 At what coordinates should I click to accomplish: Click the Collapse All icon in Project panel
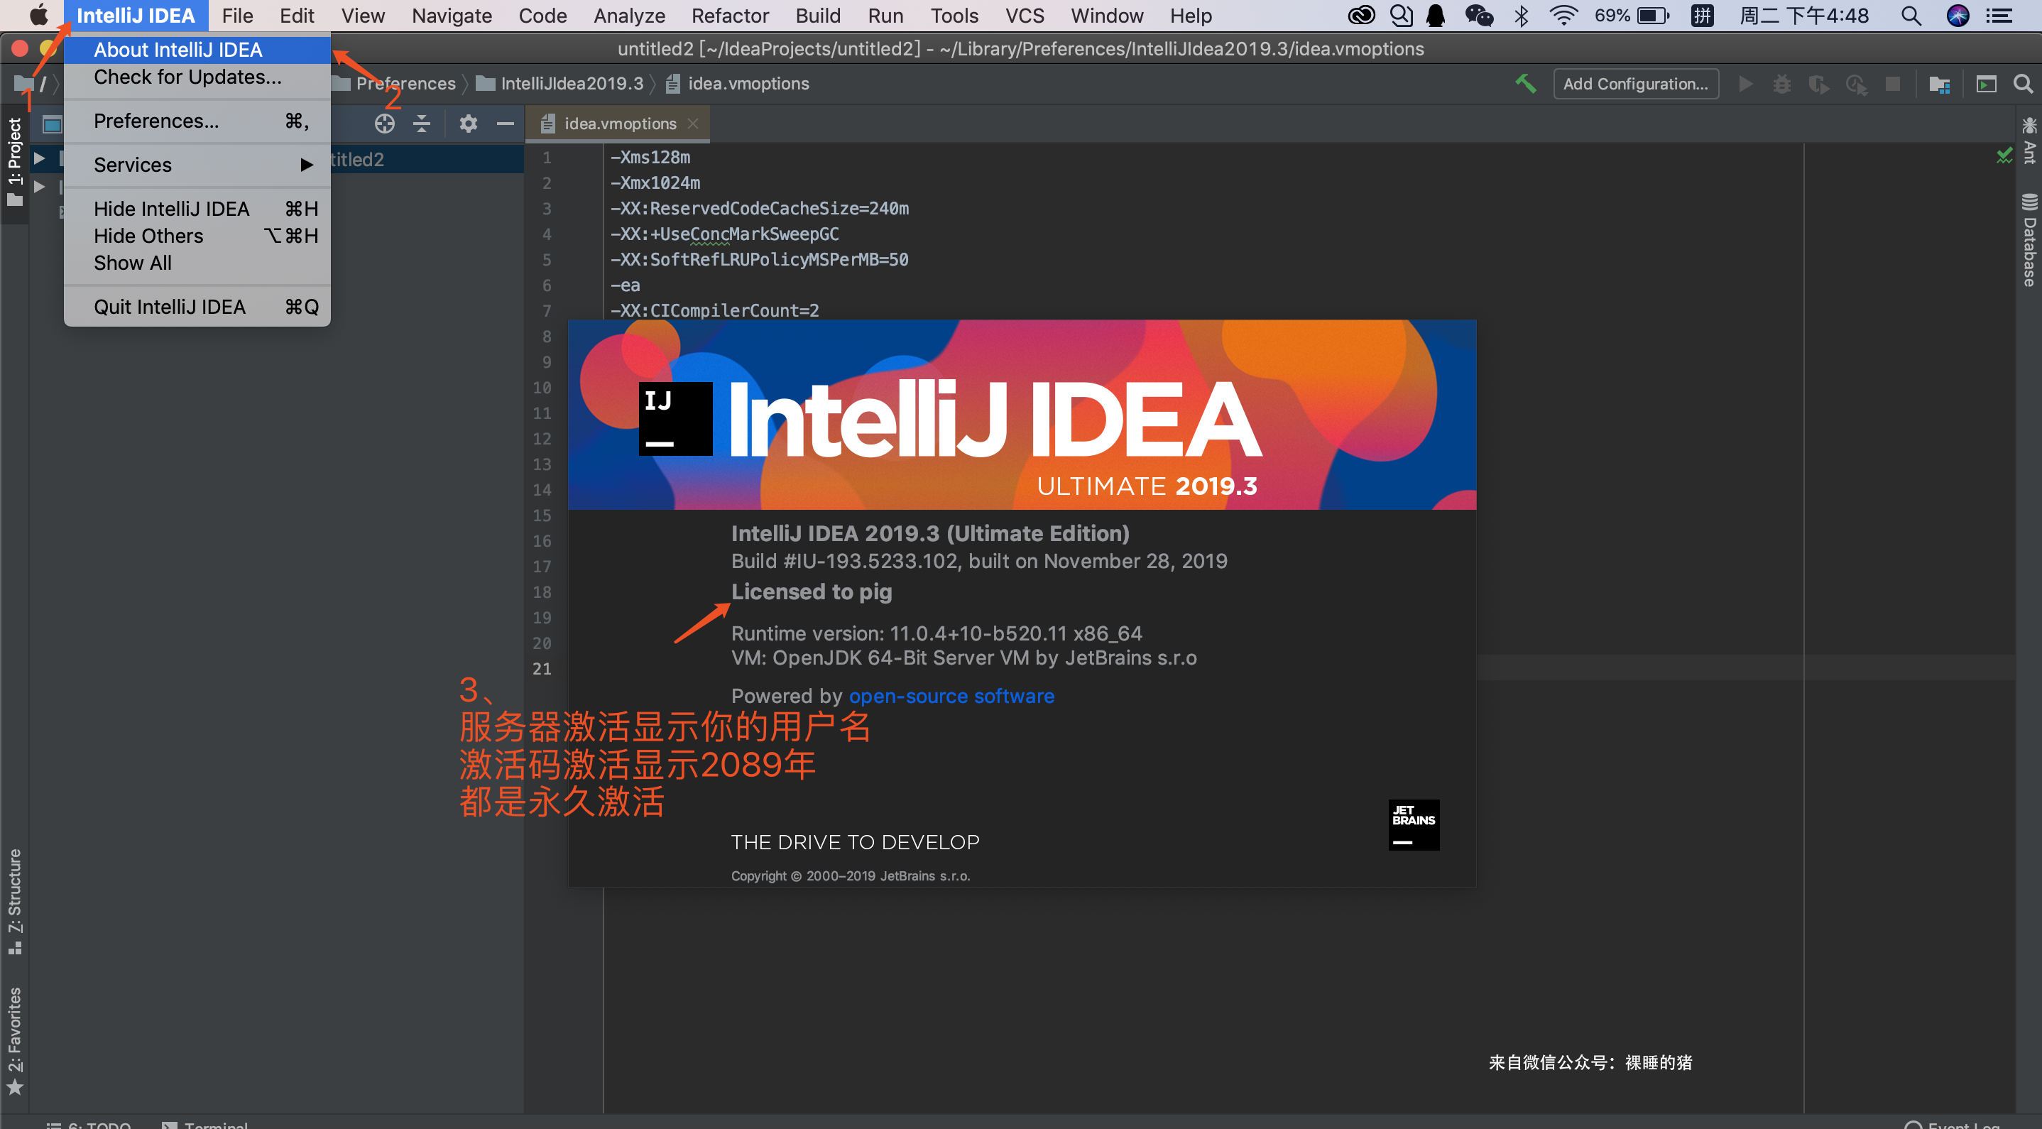coord(422,123)
